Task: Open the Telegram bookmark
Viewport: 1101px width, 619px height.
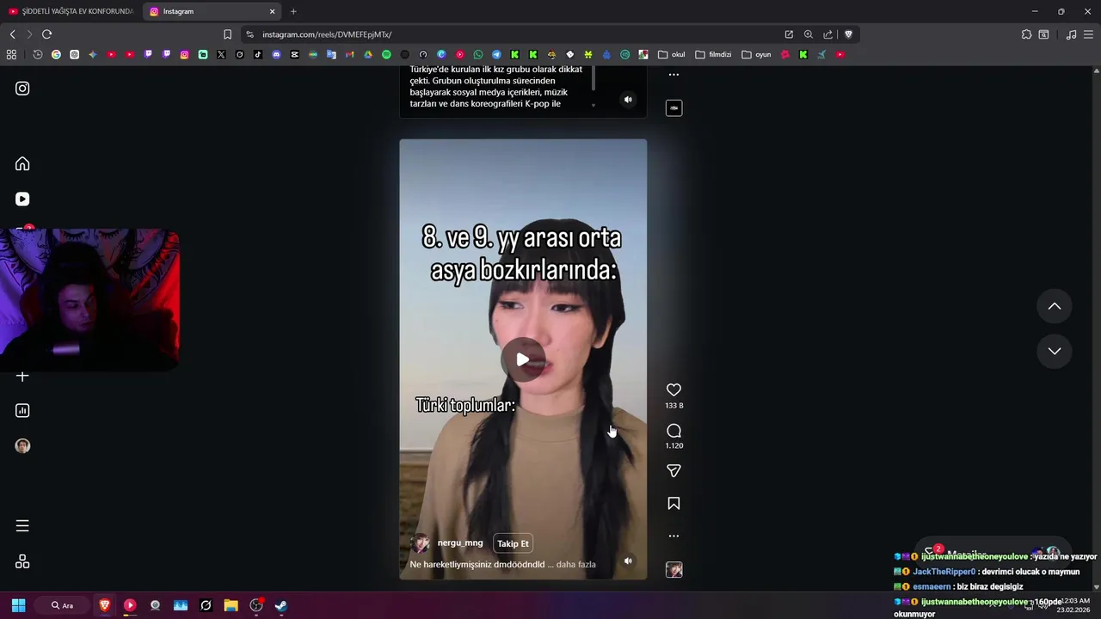Action: click(496, 54)
